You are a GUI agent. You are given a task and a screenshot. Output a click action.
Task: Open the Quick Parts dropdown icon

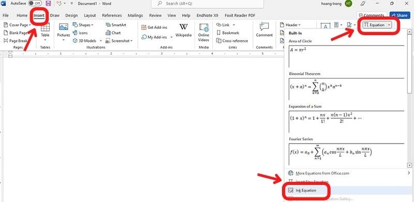pos(338,25)
